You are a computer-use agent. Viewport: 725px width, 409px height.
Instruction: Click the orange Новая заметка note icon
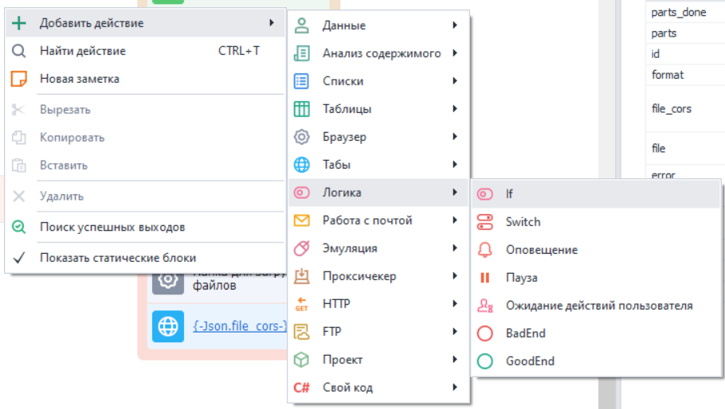(x=18, y=79)
